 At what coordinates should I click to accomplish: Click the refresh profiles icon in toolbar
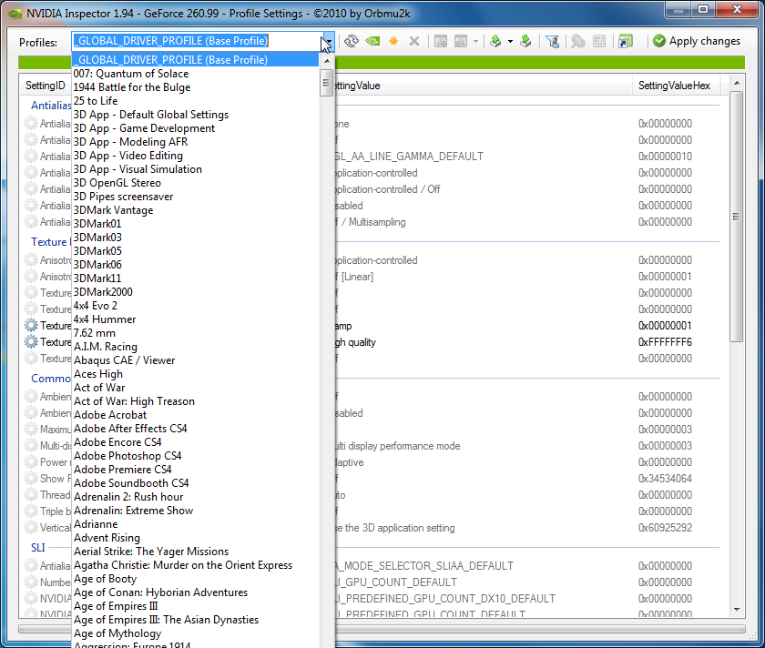[352, 41]
